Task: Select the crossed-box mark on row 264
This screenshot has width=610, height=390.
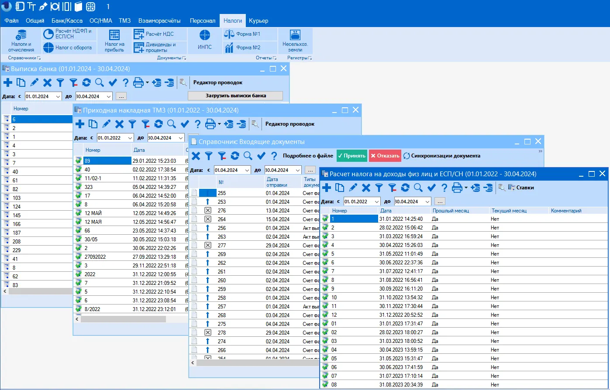Action: 208,219
